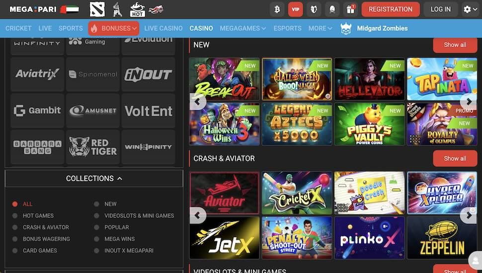Open the Bitcoin payments icon
This screenshot has height=273, width=482.
click(x=277, y=9)
